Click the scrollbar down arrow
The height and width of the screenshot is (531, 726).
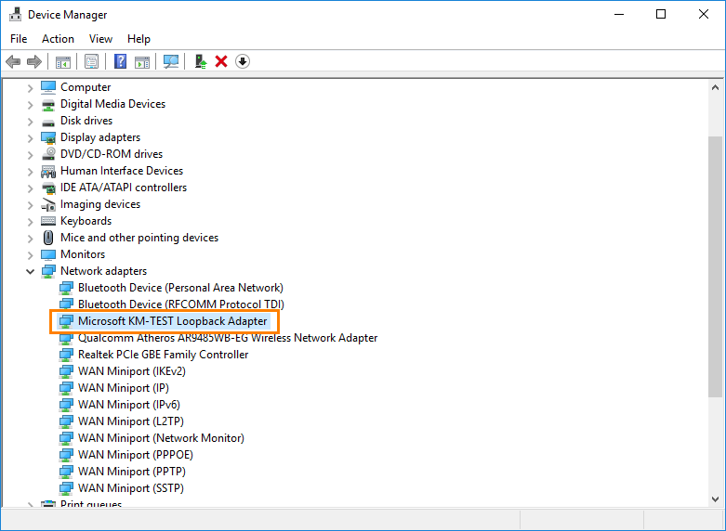pyautogui.click(x=716, y=499)
